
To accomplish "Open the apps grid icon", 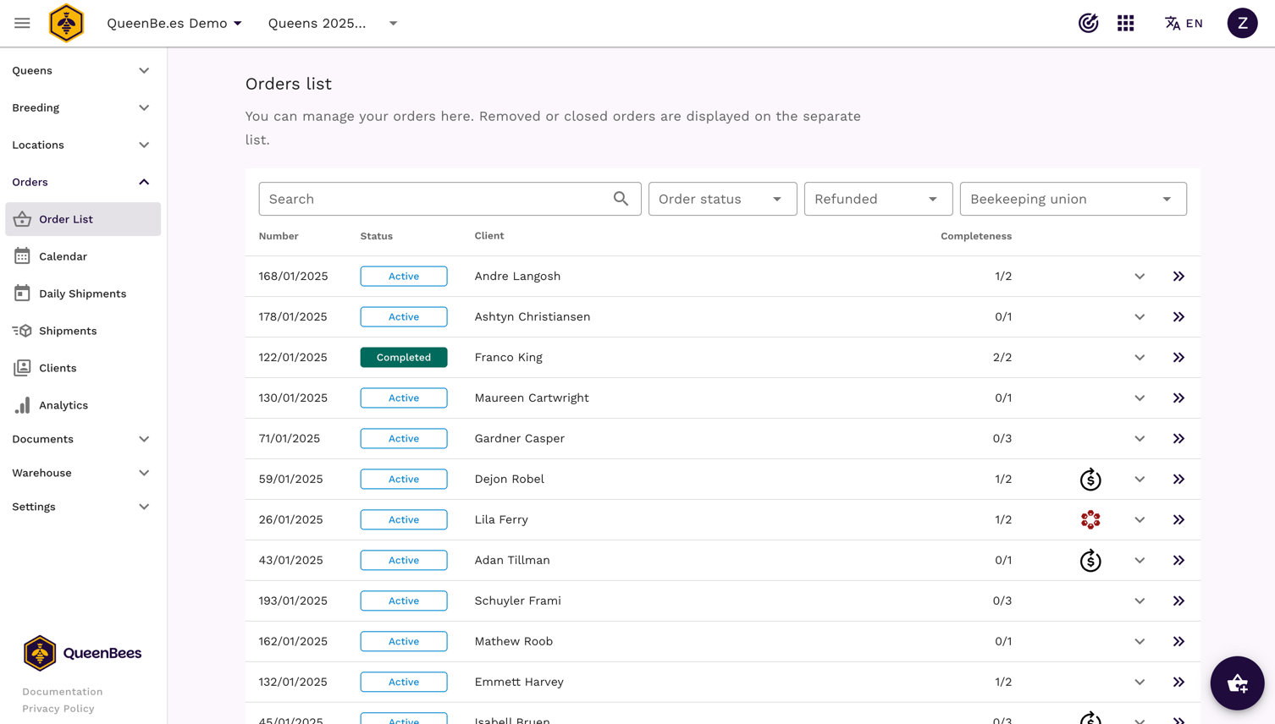I will tap(1125, 23).
